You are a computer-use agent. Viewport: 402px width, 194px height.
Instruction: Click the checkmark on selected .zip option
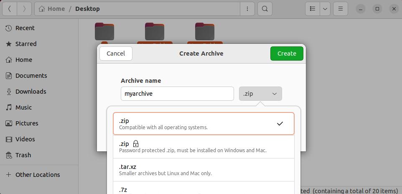click(280, 124)
